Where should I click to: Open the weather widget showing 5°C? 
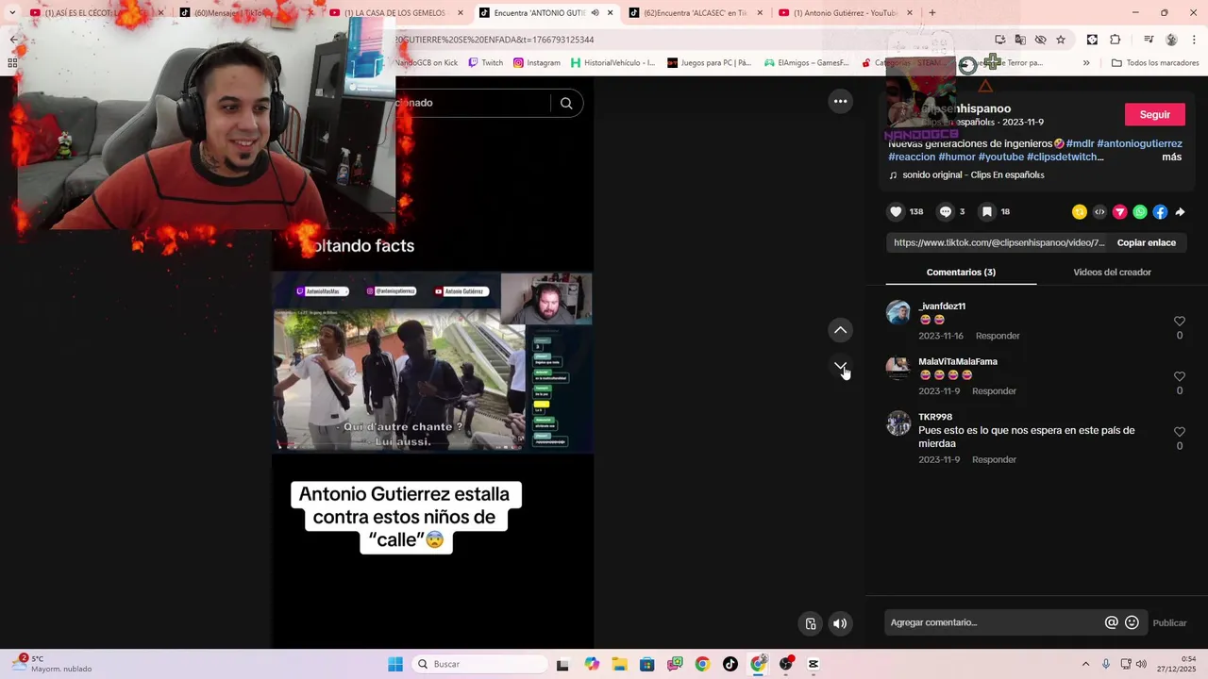pos(53,664)
